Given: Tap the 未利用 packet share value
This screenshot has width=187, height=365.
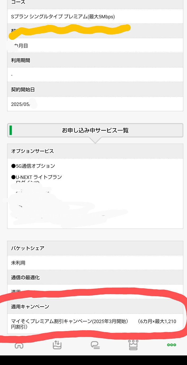Looking at the screenshot, I should tap(18, 263).
